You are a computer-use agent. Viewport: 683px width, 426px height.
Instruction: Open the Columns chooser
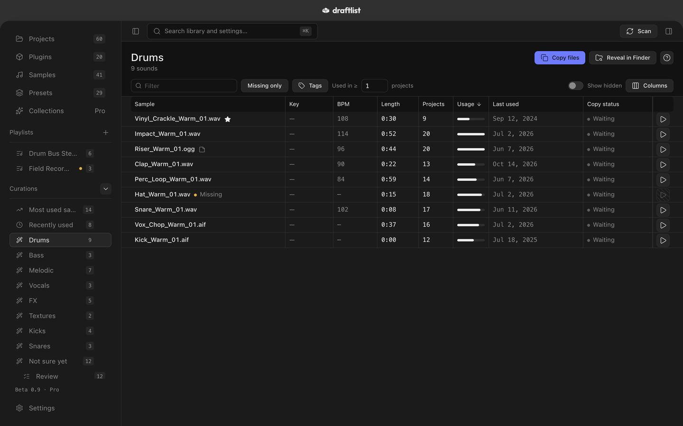point(649,86)
